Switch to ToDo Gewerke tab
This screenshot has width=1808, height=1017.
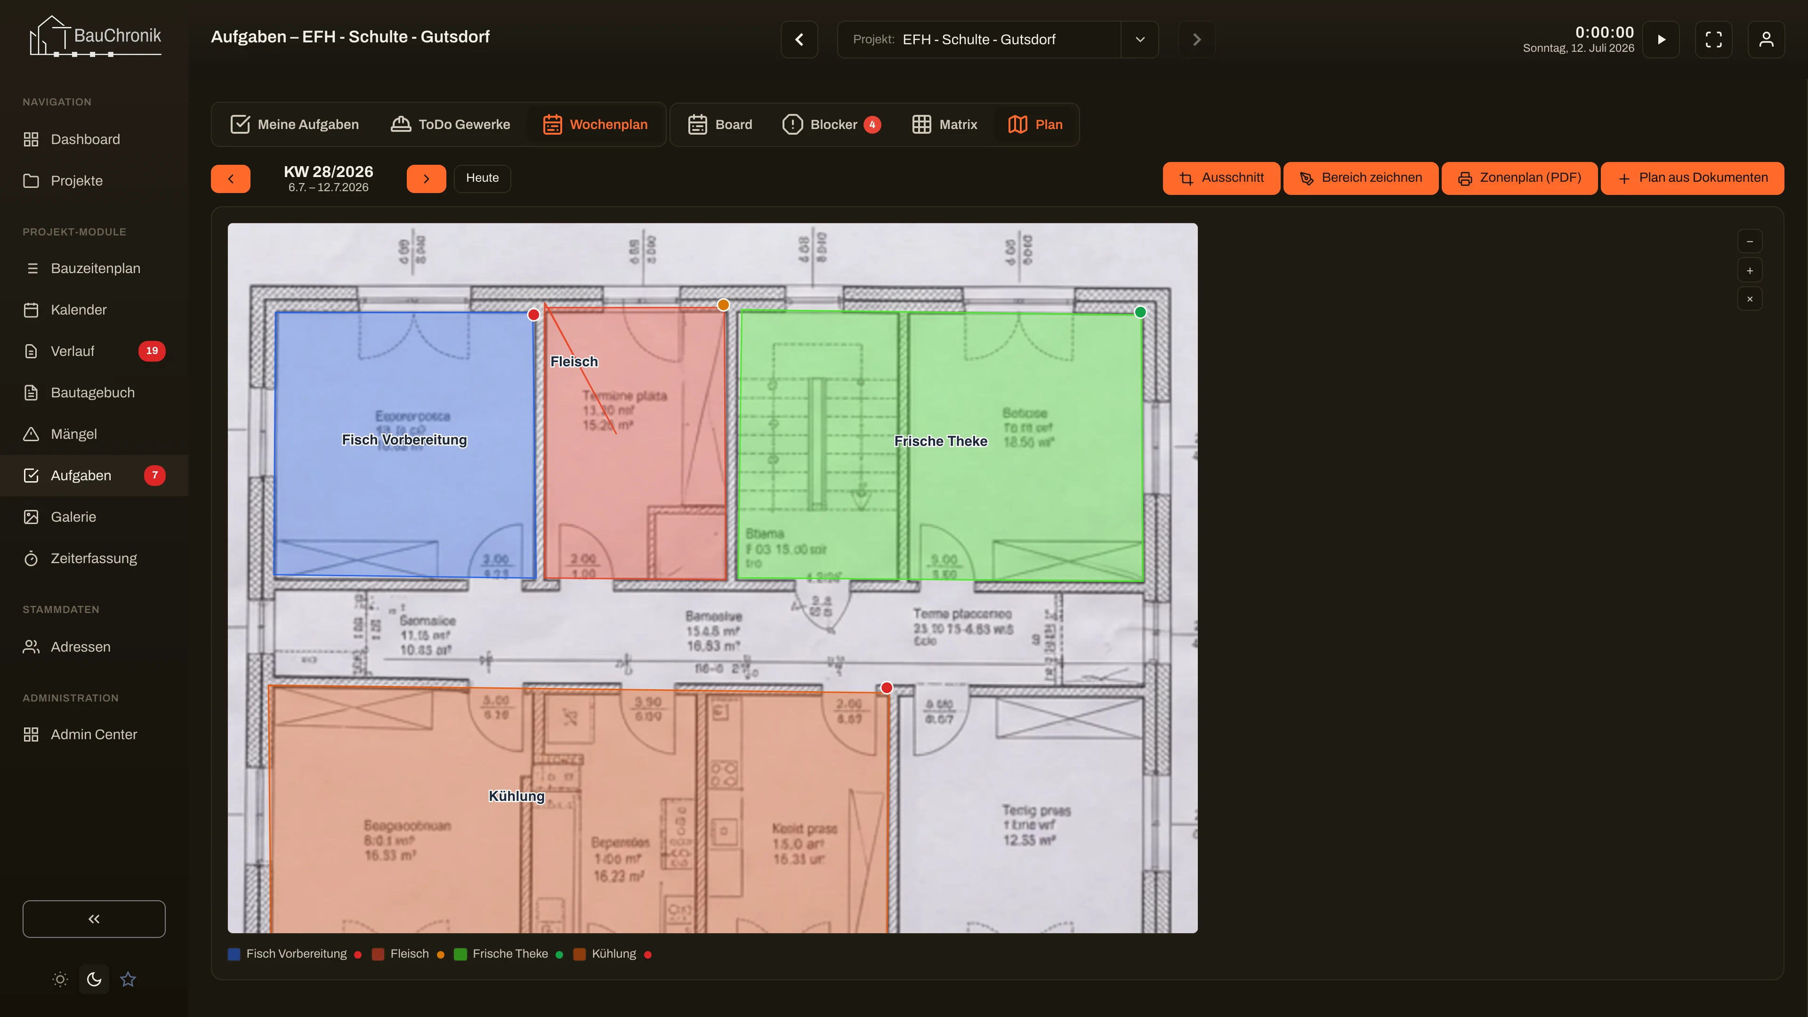(450, 124)
